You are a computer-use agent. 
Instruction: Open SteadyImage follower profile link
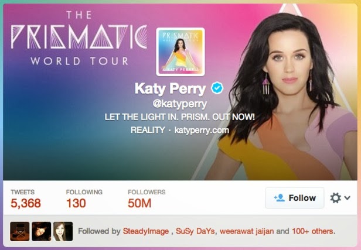pyautogui.click(x=146, y=231)
